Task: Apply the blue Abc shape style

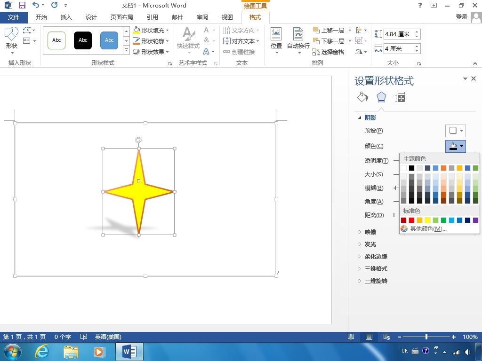Action: (x=109, y=40)
